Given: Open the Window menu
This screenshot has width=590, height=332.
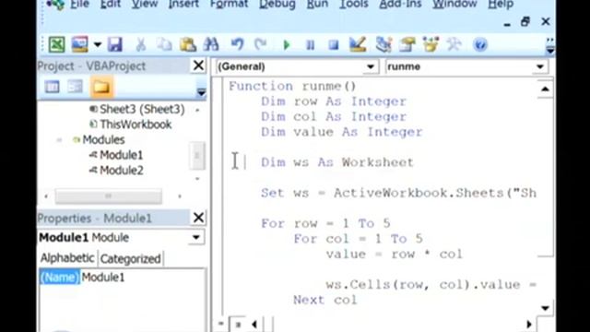Looking at the screenshot, I should (454, 4).
